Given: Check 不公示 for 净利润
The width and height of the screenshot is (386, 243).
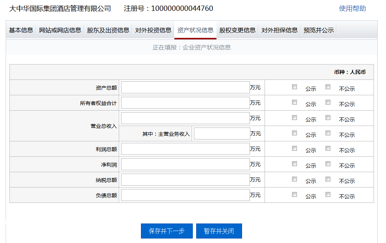Looking at the screenshot, I should coord(328,163).
